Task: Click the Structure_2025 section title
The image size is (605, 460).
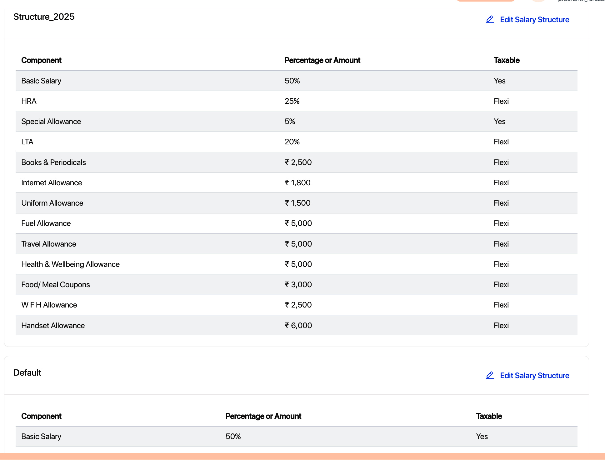Action: [x=44, y=17]
